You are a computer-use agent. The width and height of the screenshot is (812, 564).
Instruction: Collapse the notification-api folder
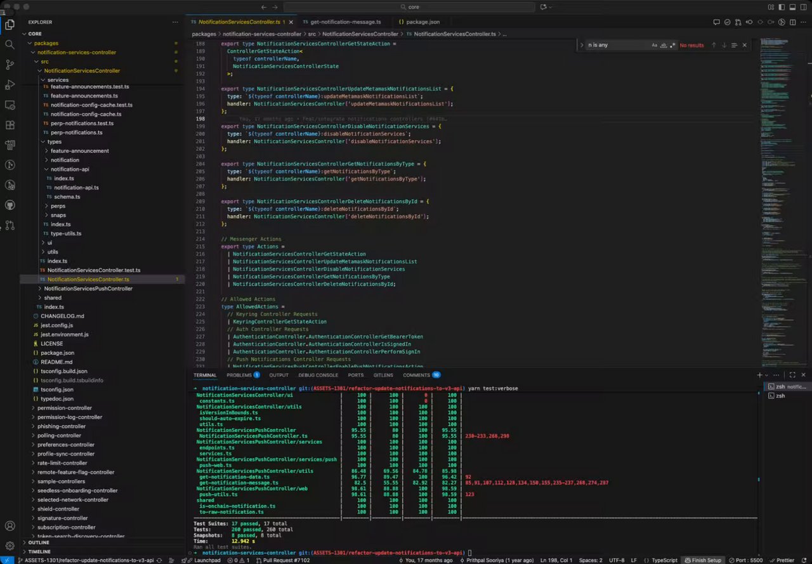[69, 169]
